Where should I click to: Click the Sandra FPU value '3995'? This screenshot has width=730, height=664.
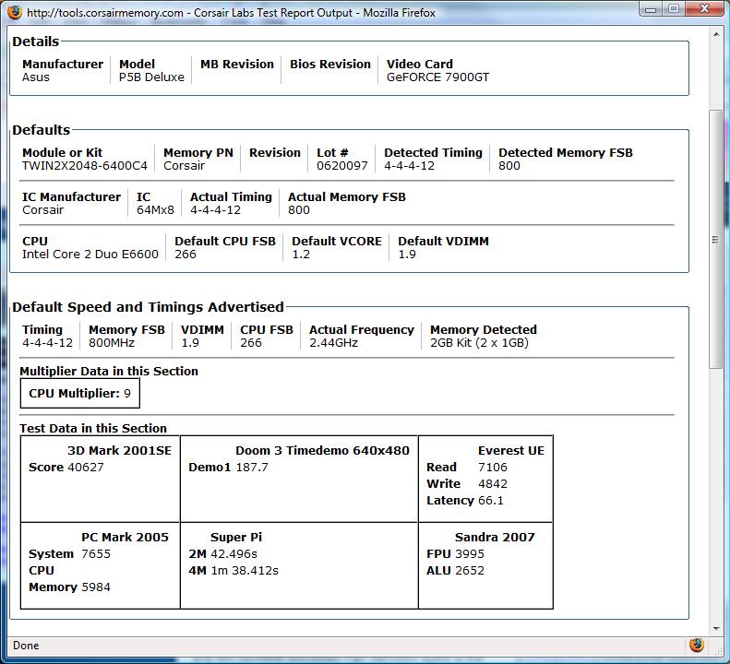(x=469, y=553)
